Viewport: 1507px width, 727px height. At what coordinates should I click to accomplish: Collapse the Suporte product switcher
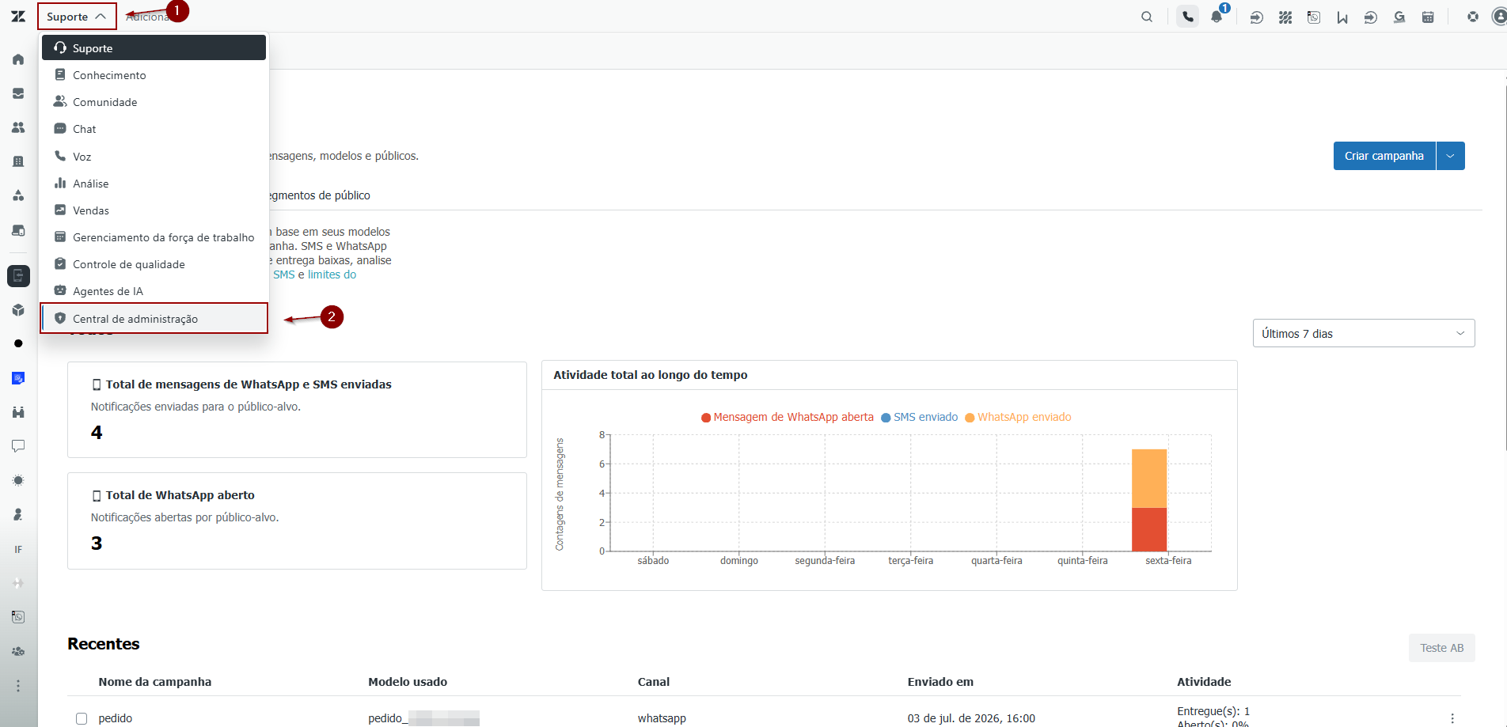coord(77,17)
